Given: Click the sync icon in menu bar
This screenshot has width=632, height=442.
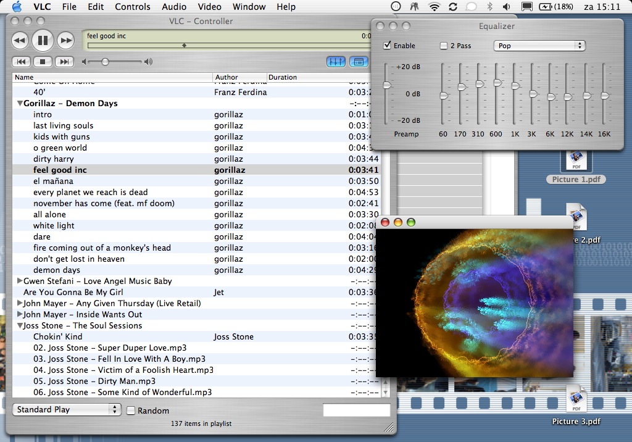Looking at the screenshot, I should click(453, 6).
